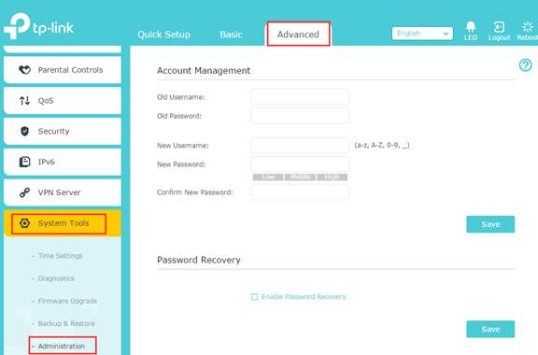
Task: Open Diagnostics submenu item
Action: tap(56, 278)
